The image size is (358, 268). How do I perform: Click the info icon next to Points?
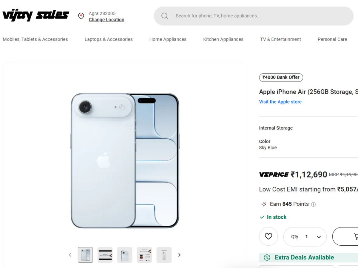(313, 204)
